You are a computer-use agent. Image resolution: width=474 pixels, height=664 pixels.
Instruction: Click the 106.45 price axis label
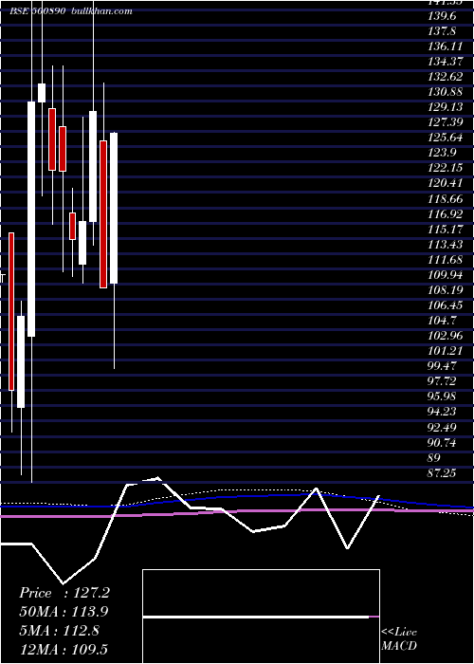point(445,304)
